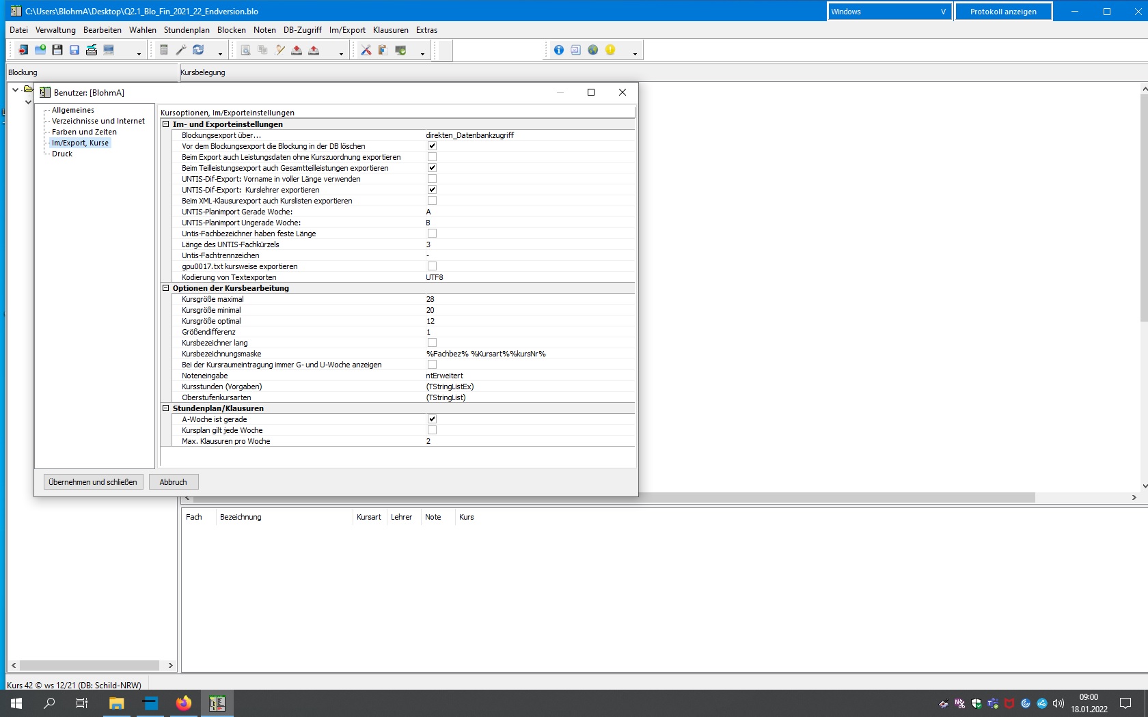Select 'Druck' settings page
The image size is (1148, 717).
pos(62,154)
